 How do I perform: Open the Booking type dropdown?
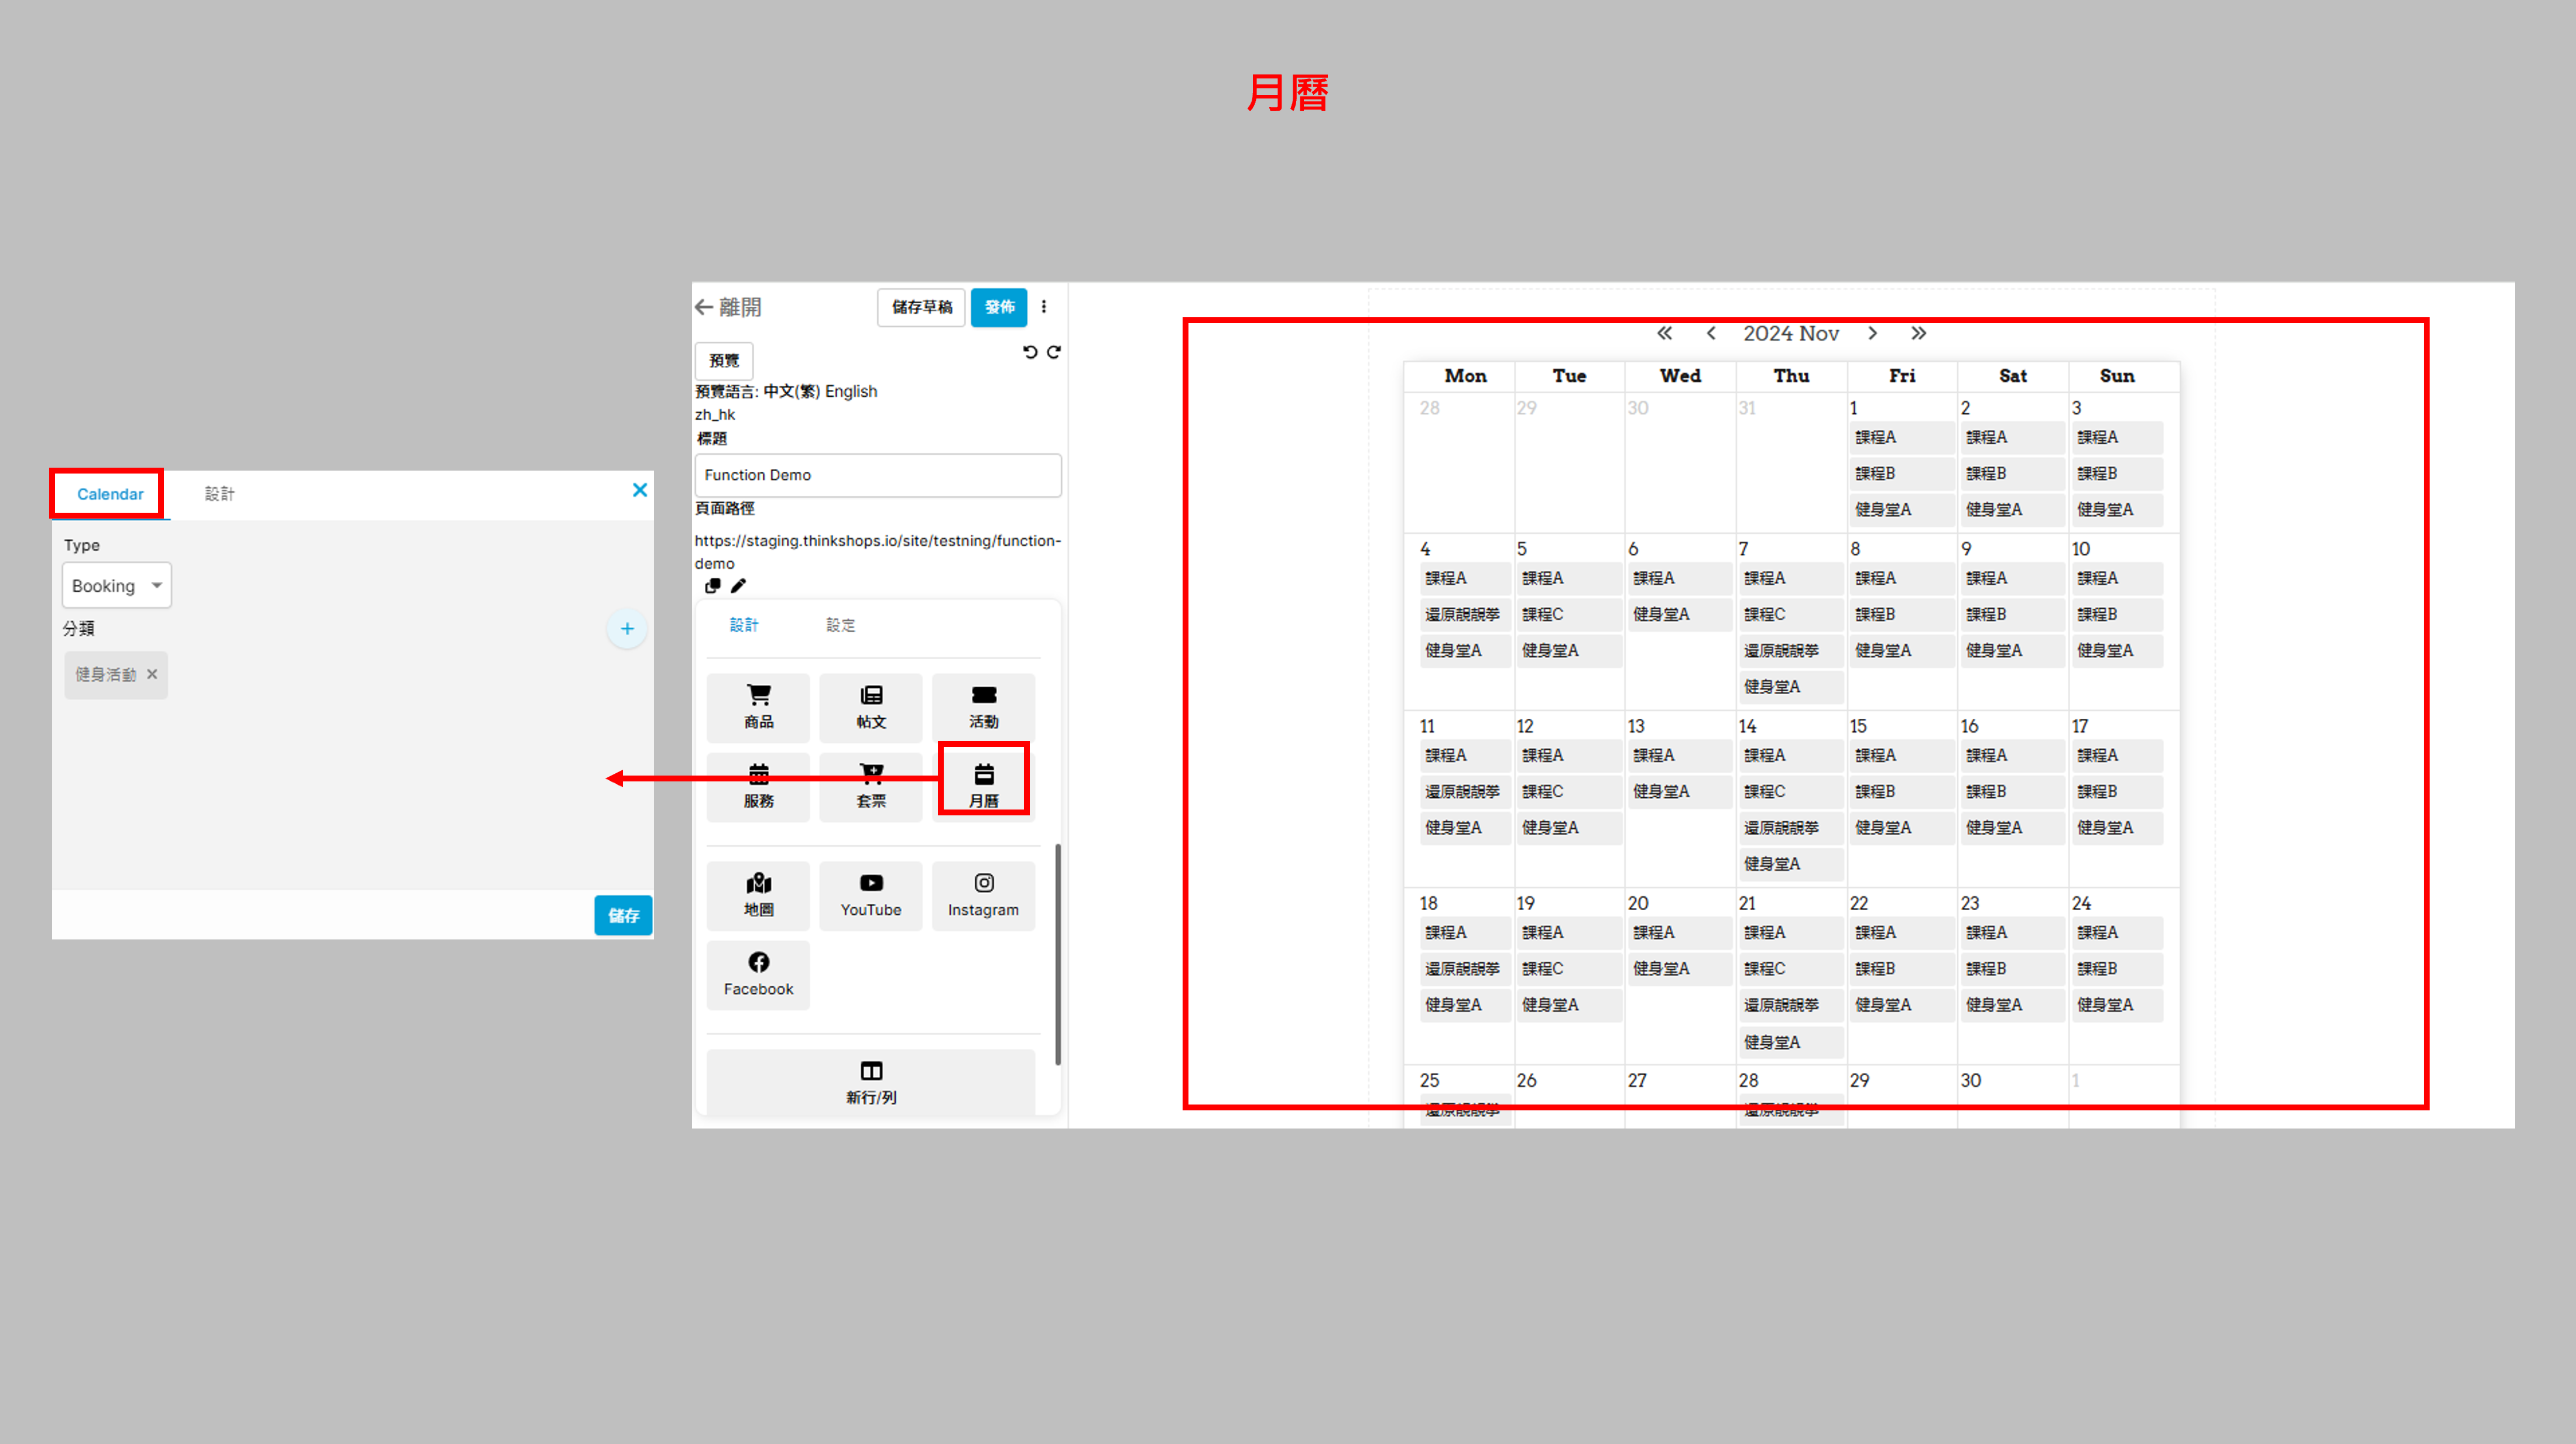click(x=116, y=585)
